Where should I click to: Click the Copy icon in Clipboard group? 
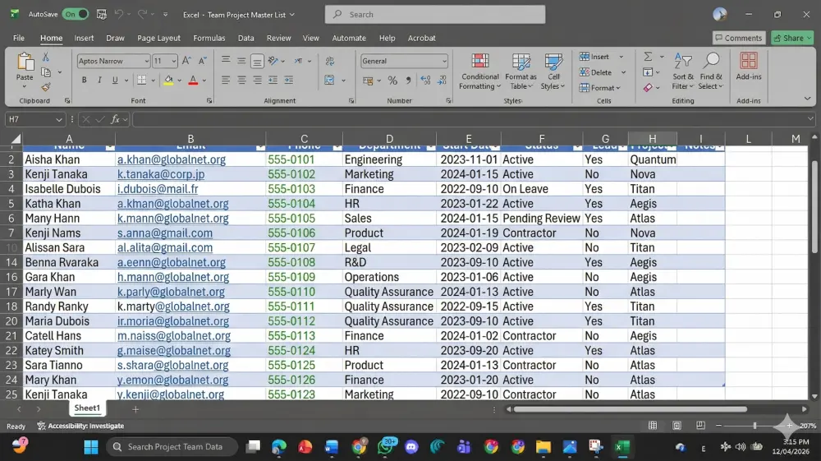click(46, 72)
